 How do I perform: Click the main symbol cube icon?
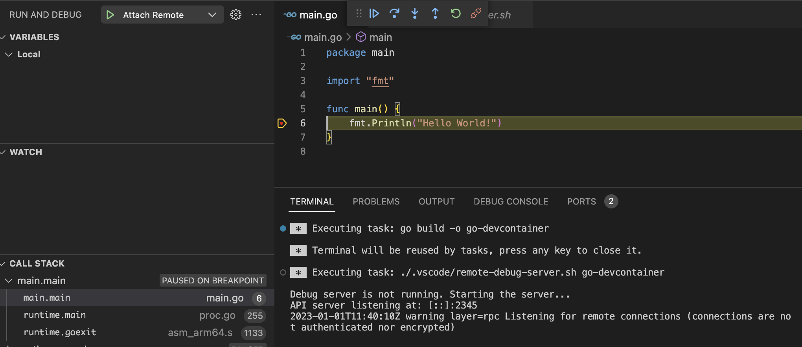tap(361, 37)
